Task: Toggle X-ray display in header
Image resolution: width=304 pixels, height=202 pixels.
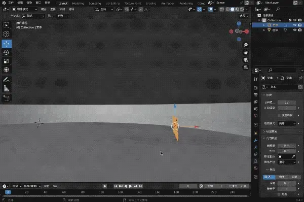Action: click(221, 9)
